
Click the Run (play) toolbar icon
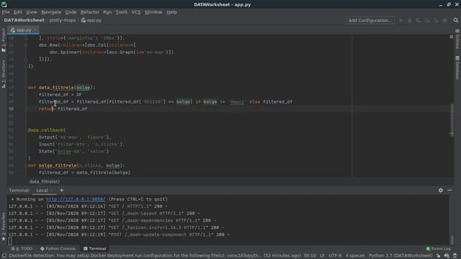click(400, 20)
